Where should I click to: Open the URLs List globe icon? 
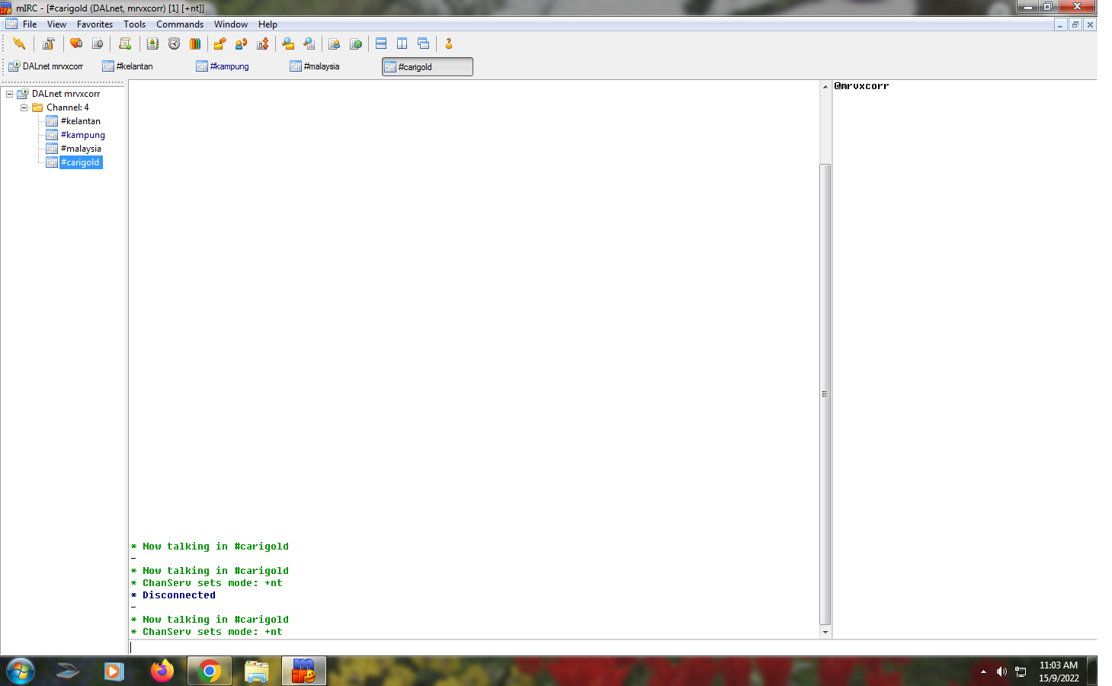coord(355,43)
